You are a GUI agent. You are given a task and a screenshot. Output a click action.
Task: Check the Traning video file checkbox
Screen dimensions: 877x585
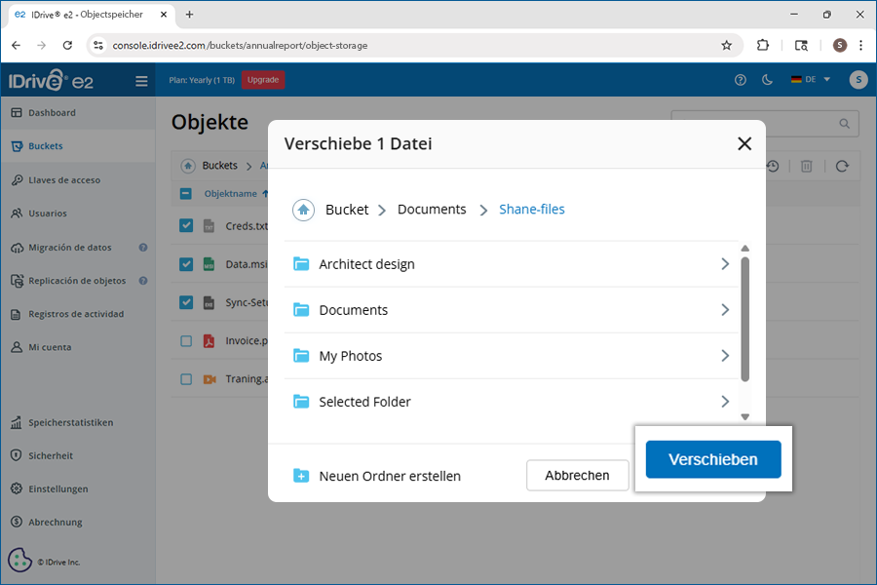[186, 379]
